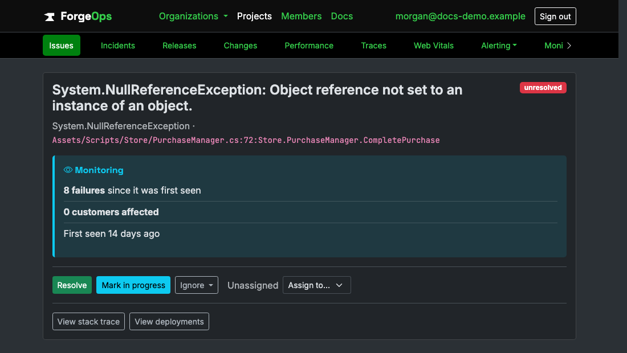Screen dimensions: 627x353
Task: Switch to the Releases tab
Action: (x=179, y=46)
